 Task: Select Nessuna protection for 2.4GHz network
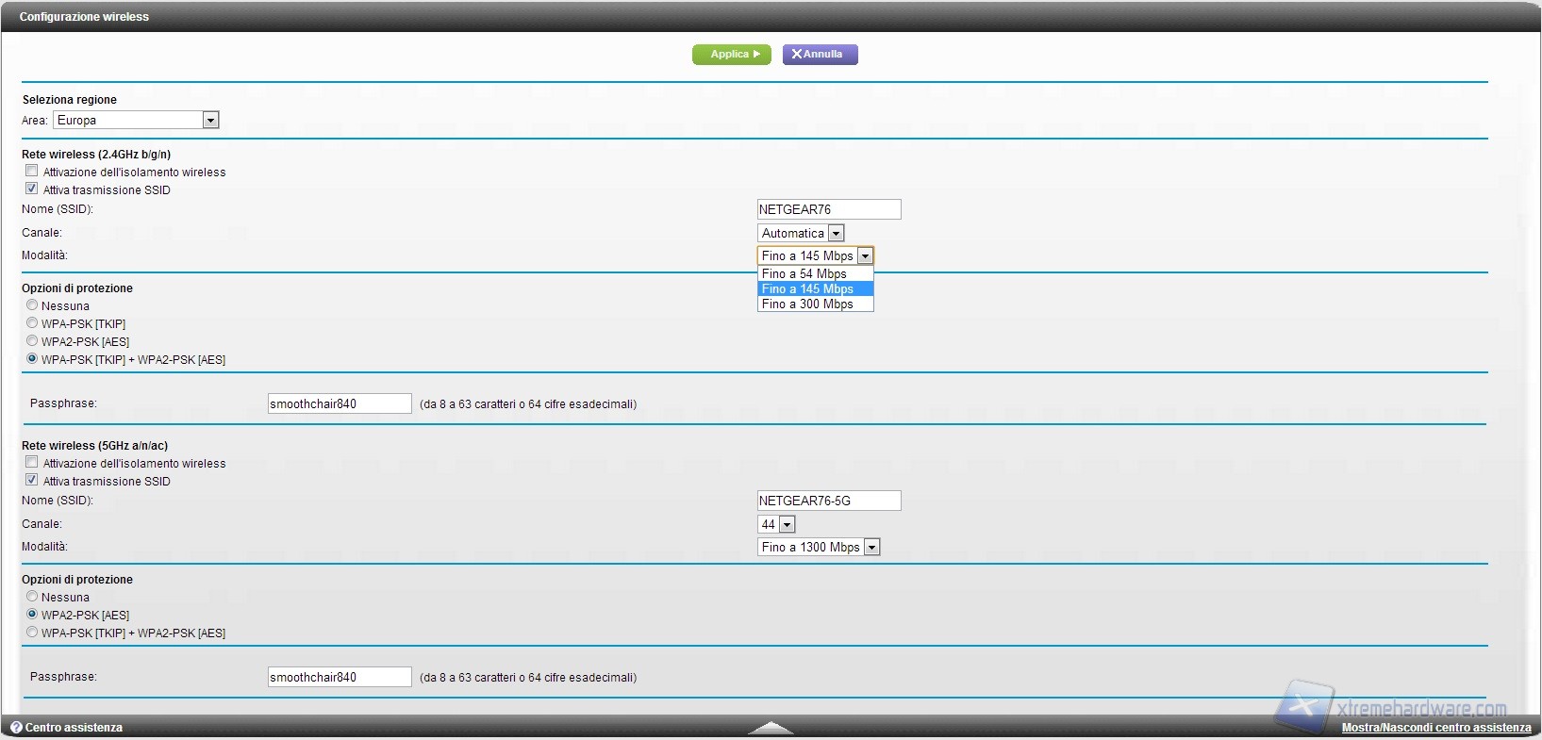(32, 305)
